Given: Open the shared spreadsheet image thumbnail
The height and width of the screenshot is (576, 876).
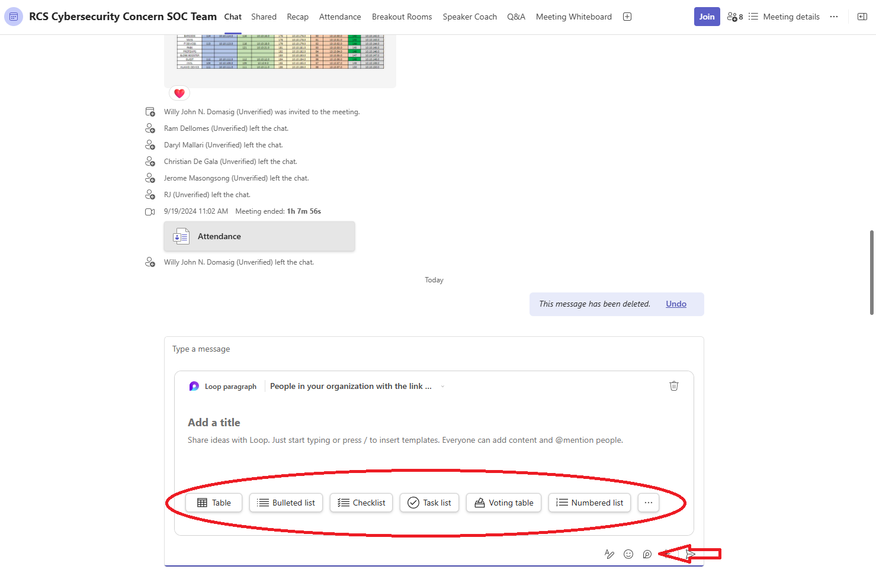Looking at the screenshot, I should click(280, 52).
